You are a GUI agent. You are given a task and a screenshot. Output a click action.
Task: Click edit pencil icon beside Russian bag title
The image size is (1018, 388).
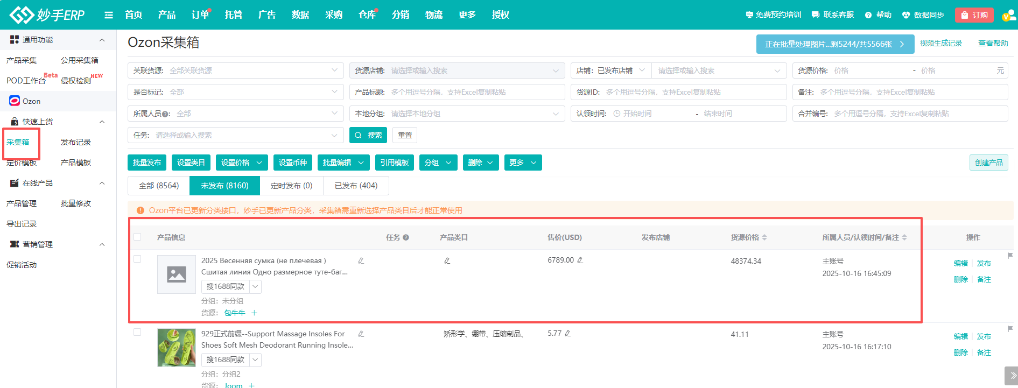coord(361,261)
